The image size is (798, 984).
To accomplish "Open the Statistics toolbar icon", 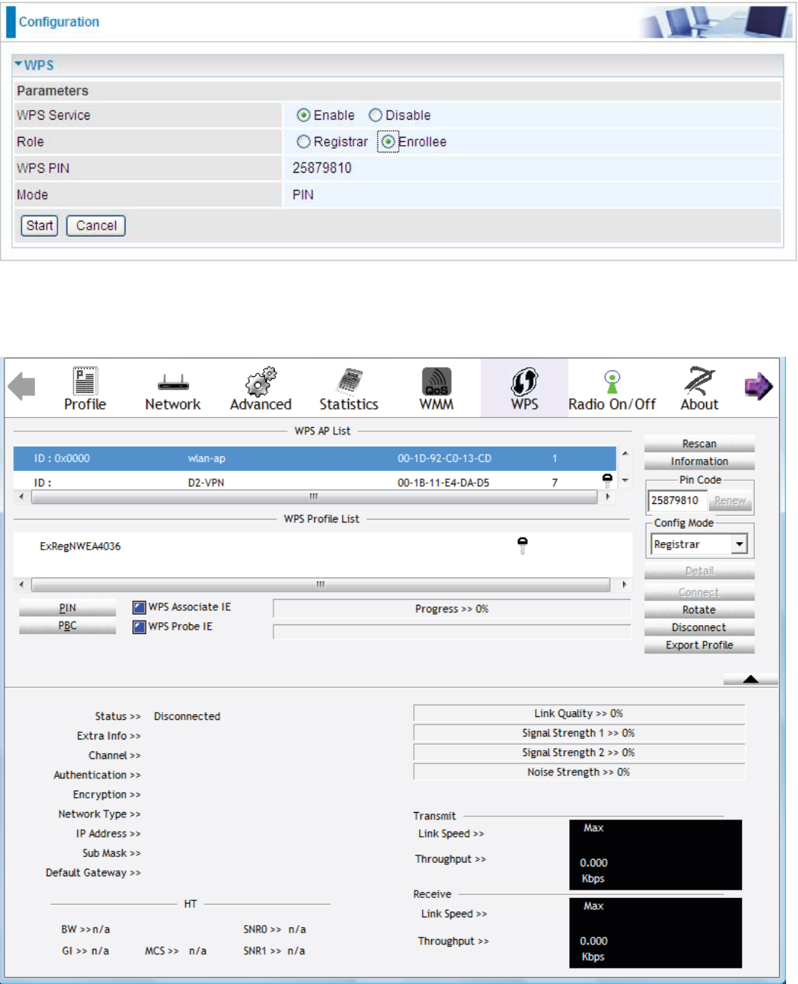I will (349, 388).
